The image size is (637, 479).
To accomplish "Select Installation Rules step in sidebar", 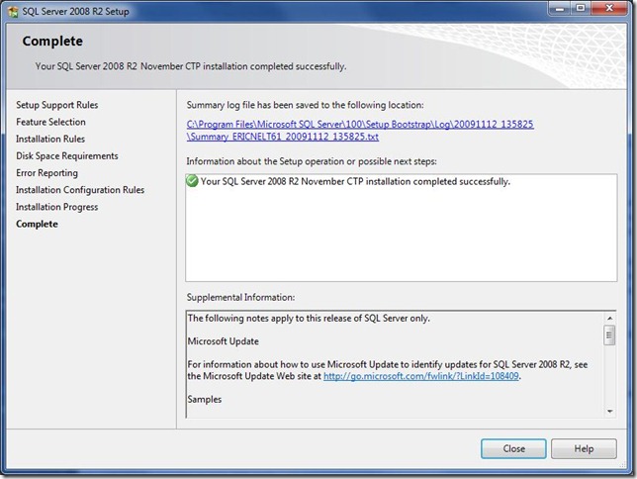I will point(50,140).
